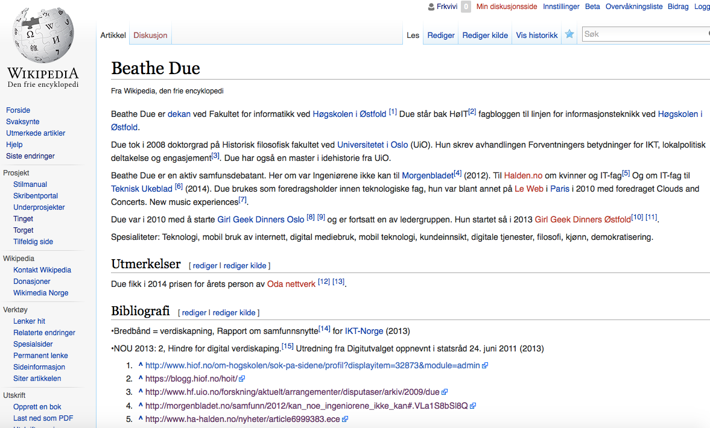Open Wikimedia Norge sidebar link

click(x=41, y=293)
